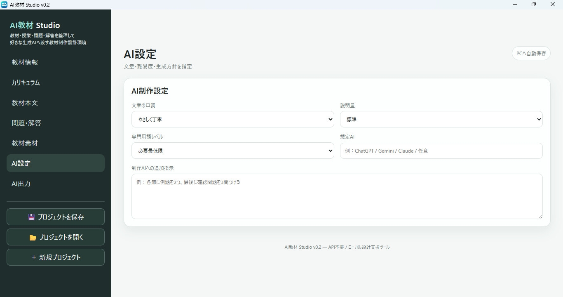563x297 pixels.
Task: Select the active AI設定 sidebar item
Action: (56, 163)
